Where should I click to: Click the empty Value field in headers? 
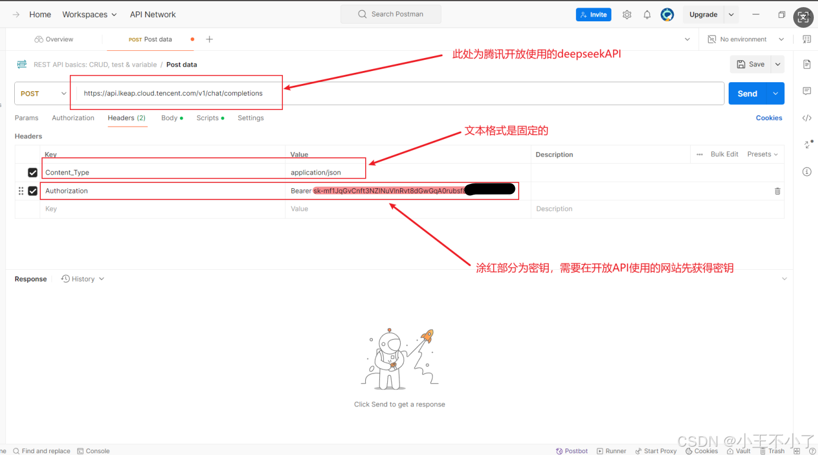pyautogui.click(x=408, y=209)
